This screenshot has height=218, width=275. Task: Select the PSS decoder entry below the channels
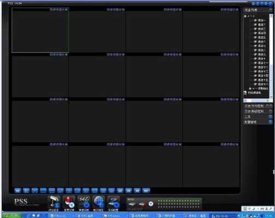coord(253,93)
